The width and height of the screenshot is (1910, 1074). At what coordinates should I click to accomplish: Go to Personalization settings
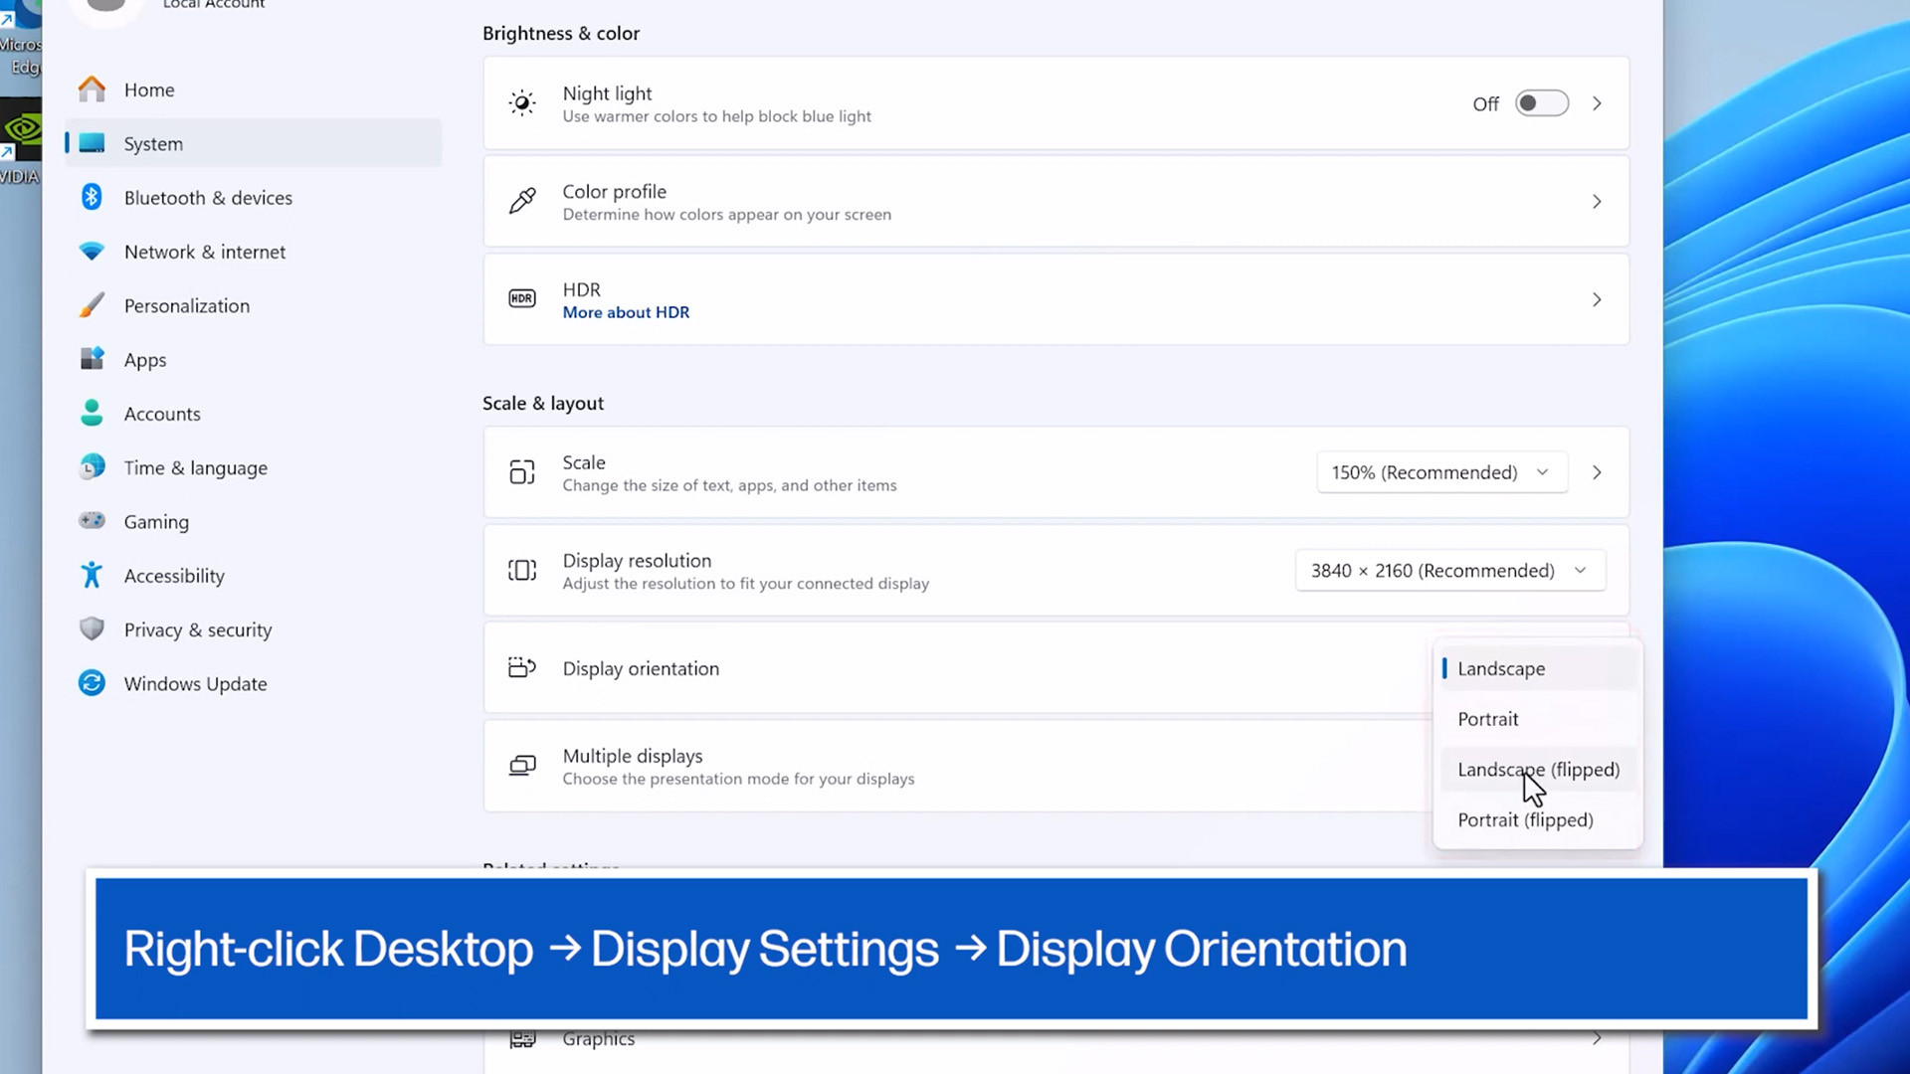253,305
